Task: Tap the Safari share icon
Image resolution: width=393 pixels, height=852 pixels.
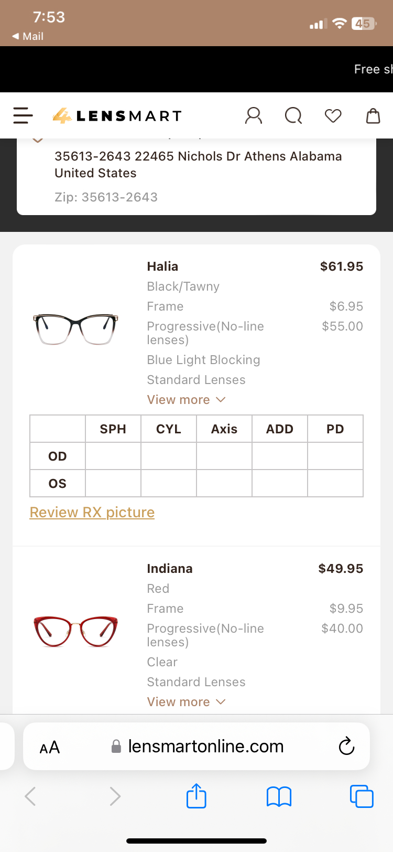Action: coord(196,796)
